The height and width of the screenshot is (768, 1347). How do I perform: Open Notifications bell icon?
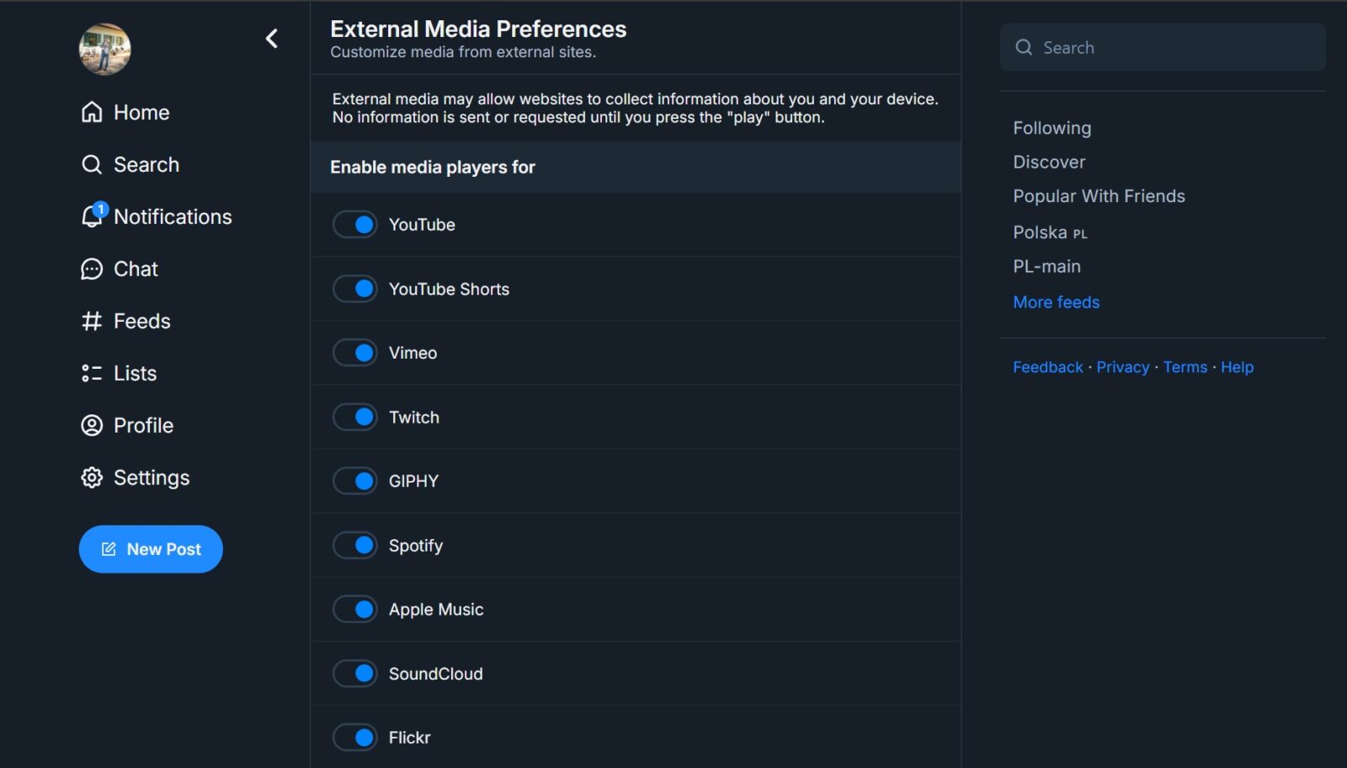click(92, 216)
